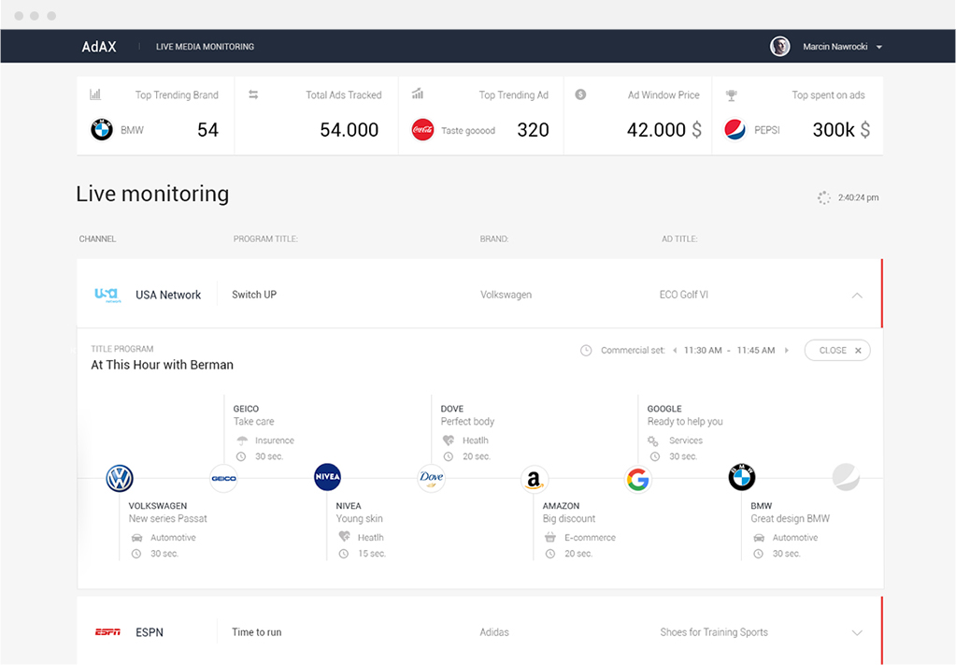Viewport: 956px width, 665px height.
Task: Click the Perfect body ad title
Action: coord(467,422)
